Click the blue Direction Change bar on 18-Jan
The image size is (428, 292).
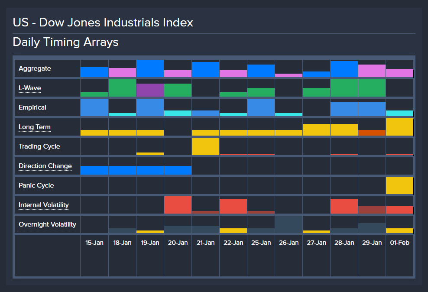point(122,170)
